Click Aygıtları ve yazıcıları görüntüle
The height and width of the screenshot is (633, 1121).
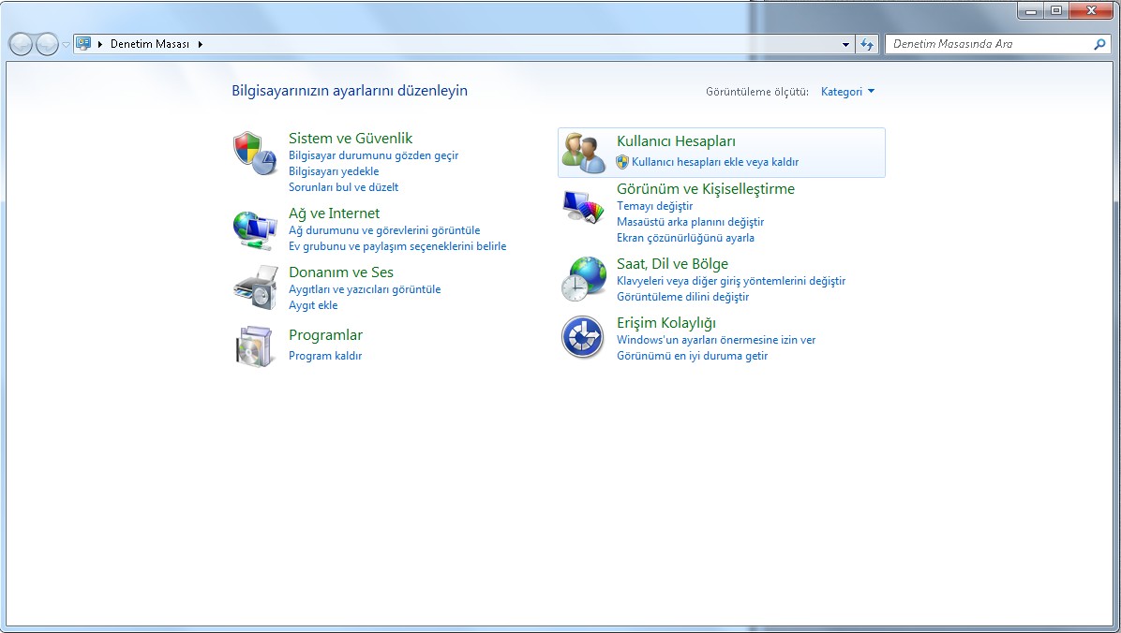365,289
